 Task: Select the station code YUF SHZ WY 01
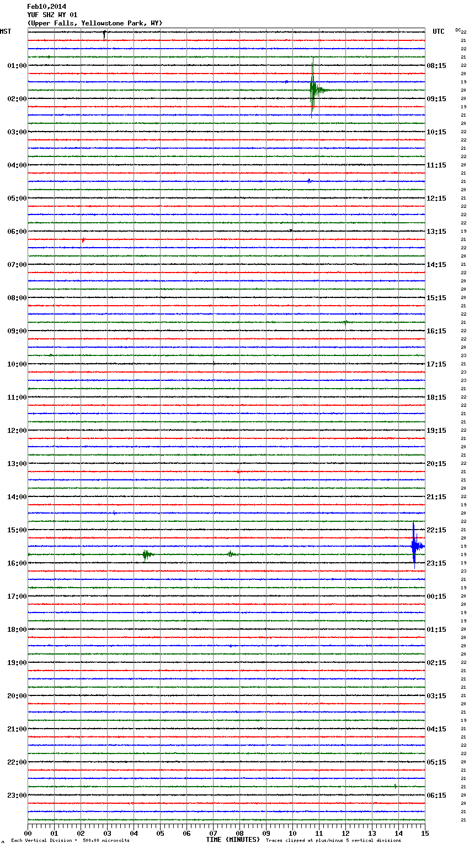click(52, 15)
